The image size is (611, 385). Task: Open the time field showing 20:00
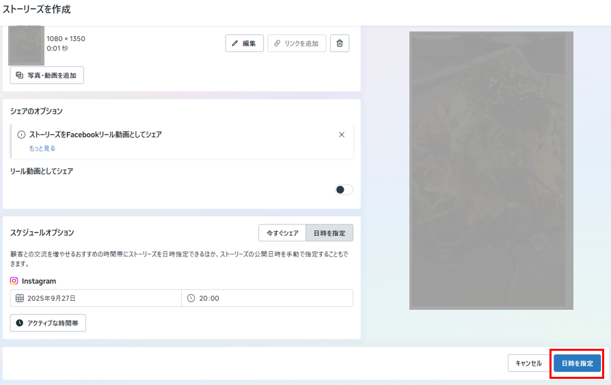tap(267, 298)
